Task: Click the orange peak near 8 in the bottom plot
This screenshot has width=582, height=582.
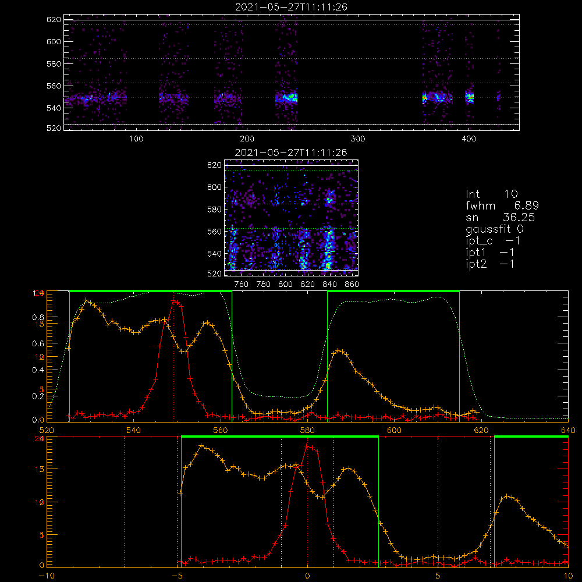Action: click(x=508, y=496)
